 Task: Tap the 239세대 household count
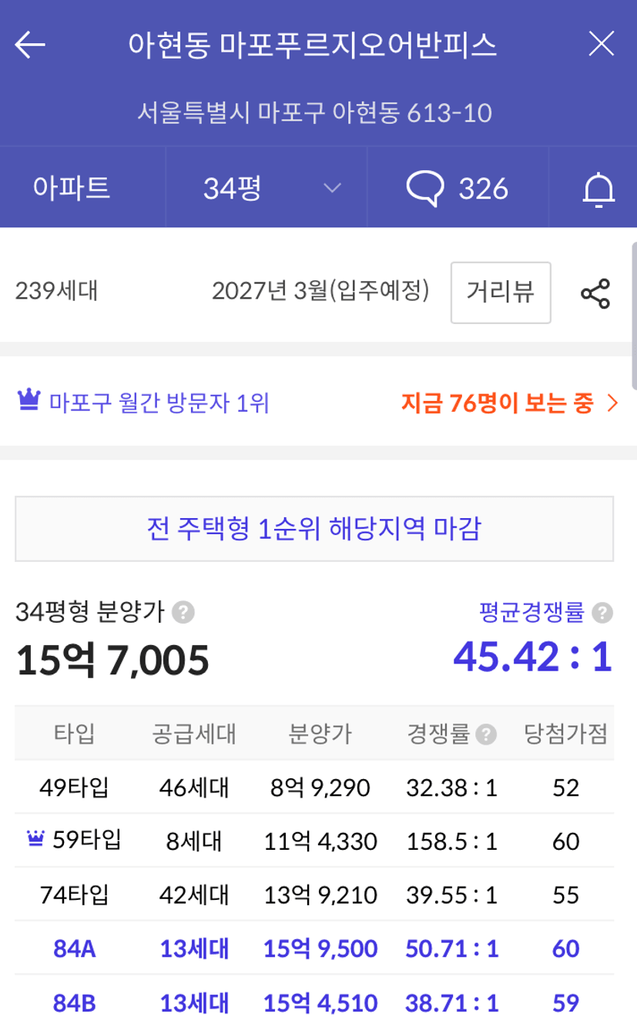(x=56, y=292)
